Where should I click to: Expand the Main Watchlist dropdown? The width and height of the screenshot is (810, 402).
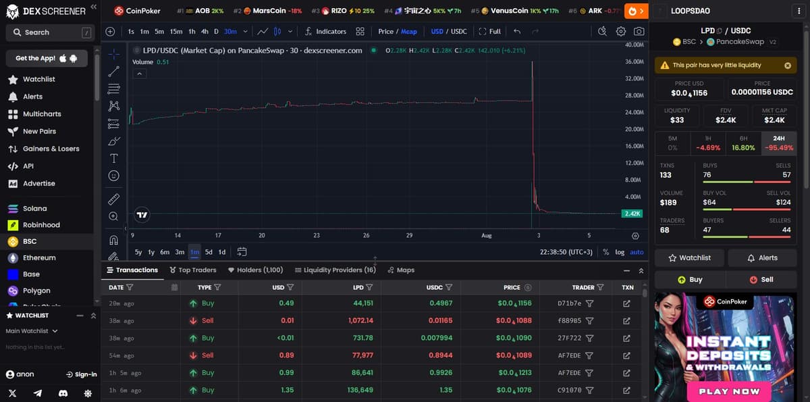pos(32,331)
